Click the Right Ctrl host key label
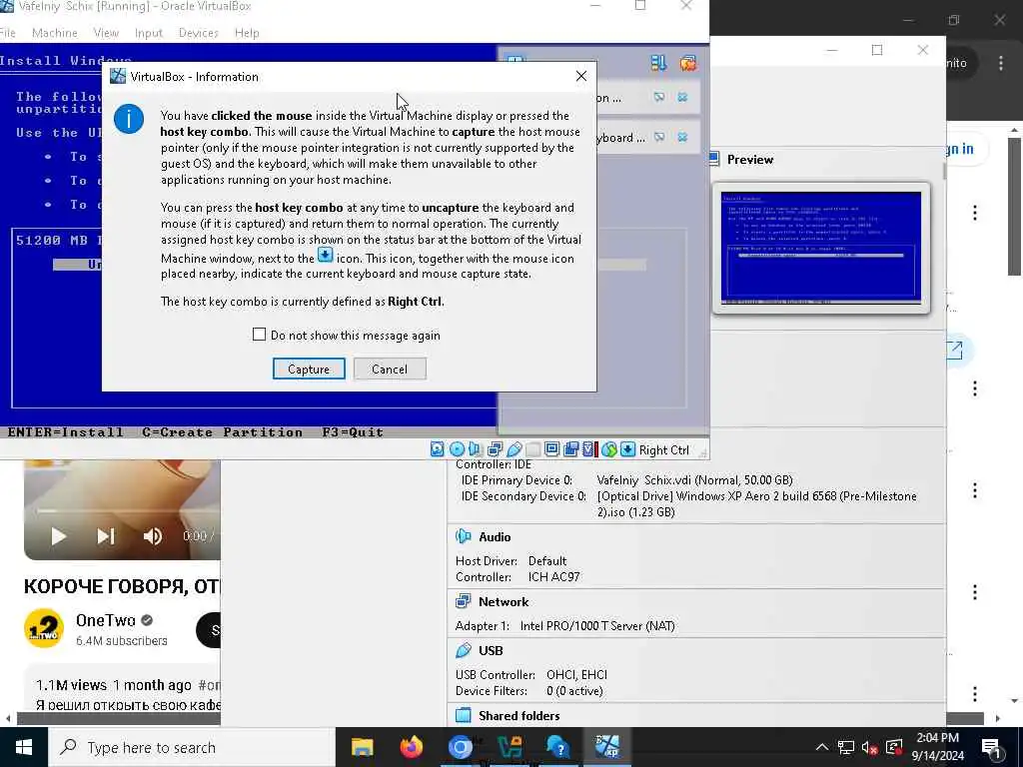The height and width of the screenshot is (767, 1023). (663, 450)
